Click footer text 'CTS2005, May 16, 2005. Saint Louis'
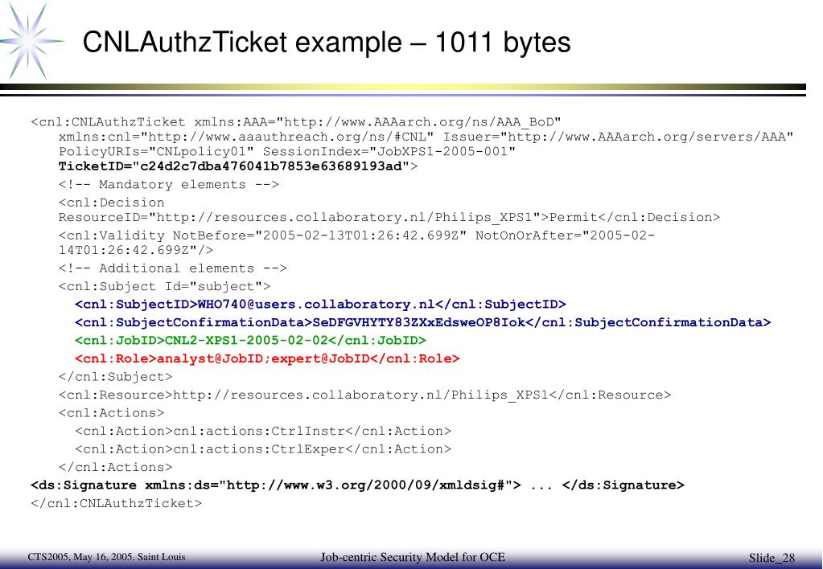Image resolution: width=823 pixels, height=569 pixels. pos(106,557)
